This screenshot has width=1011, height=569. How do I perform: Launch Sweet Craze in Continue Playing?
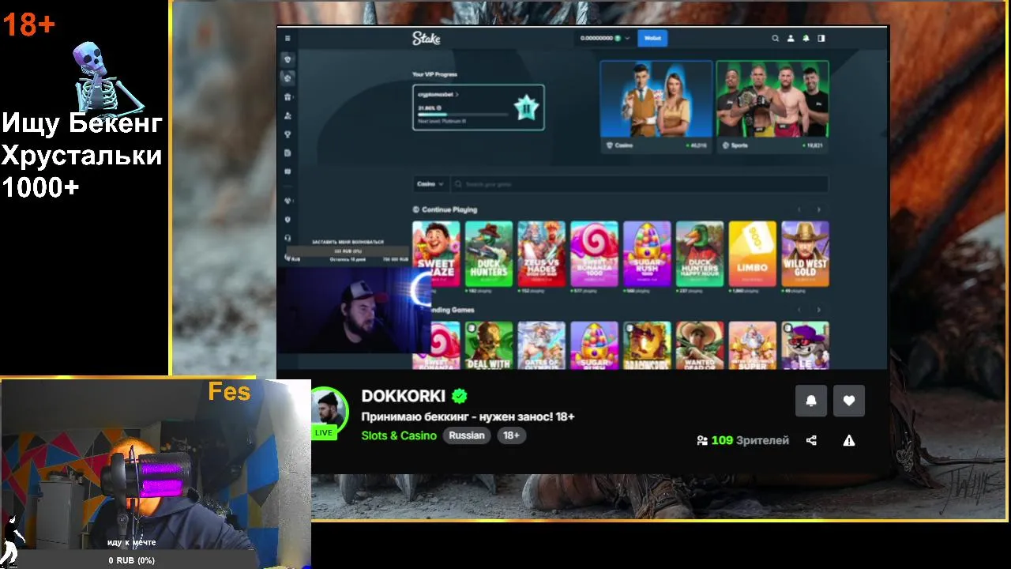coord(436,254)
